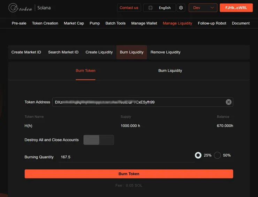Open the English language selector
The image size is (258, 197).
tap(165, 8)
